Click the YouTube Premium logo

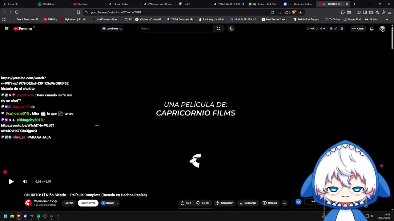pyautogui.click(x=23, y=29)
